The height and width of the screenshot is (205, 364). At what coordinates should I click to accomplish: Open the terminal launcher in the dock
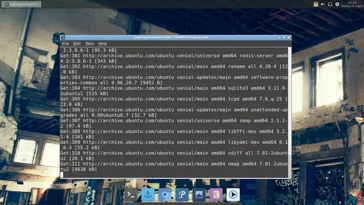[x=131, y=195]
